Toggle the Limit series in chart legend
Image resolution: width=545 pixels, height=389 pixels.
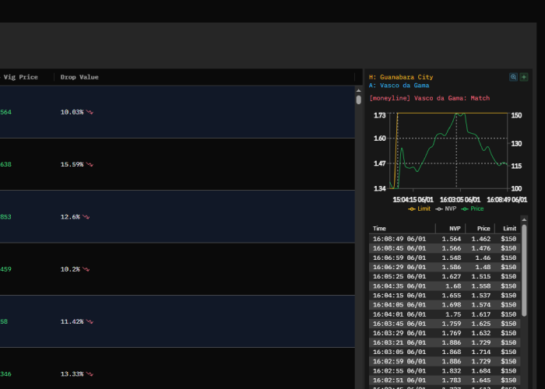pyautogui.click(x=419, y=209)
